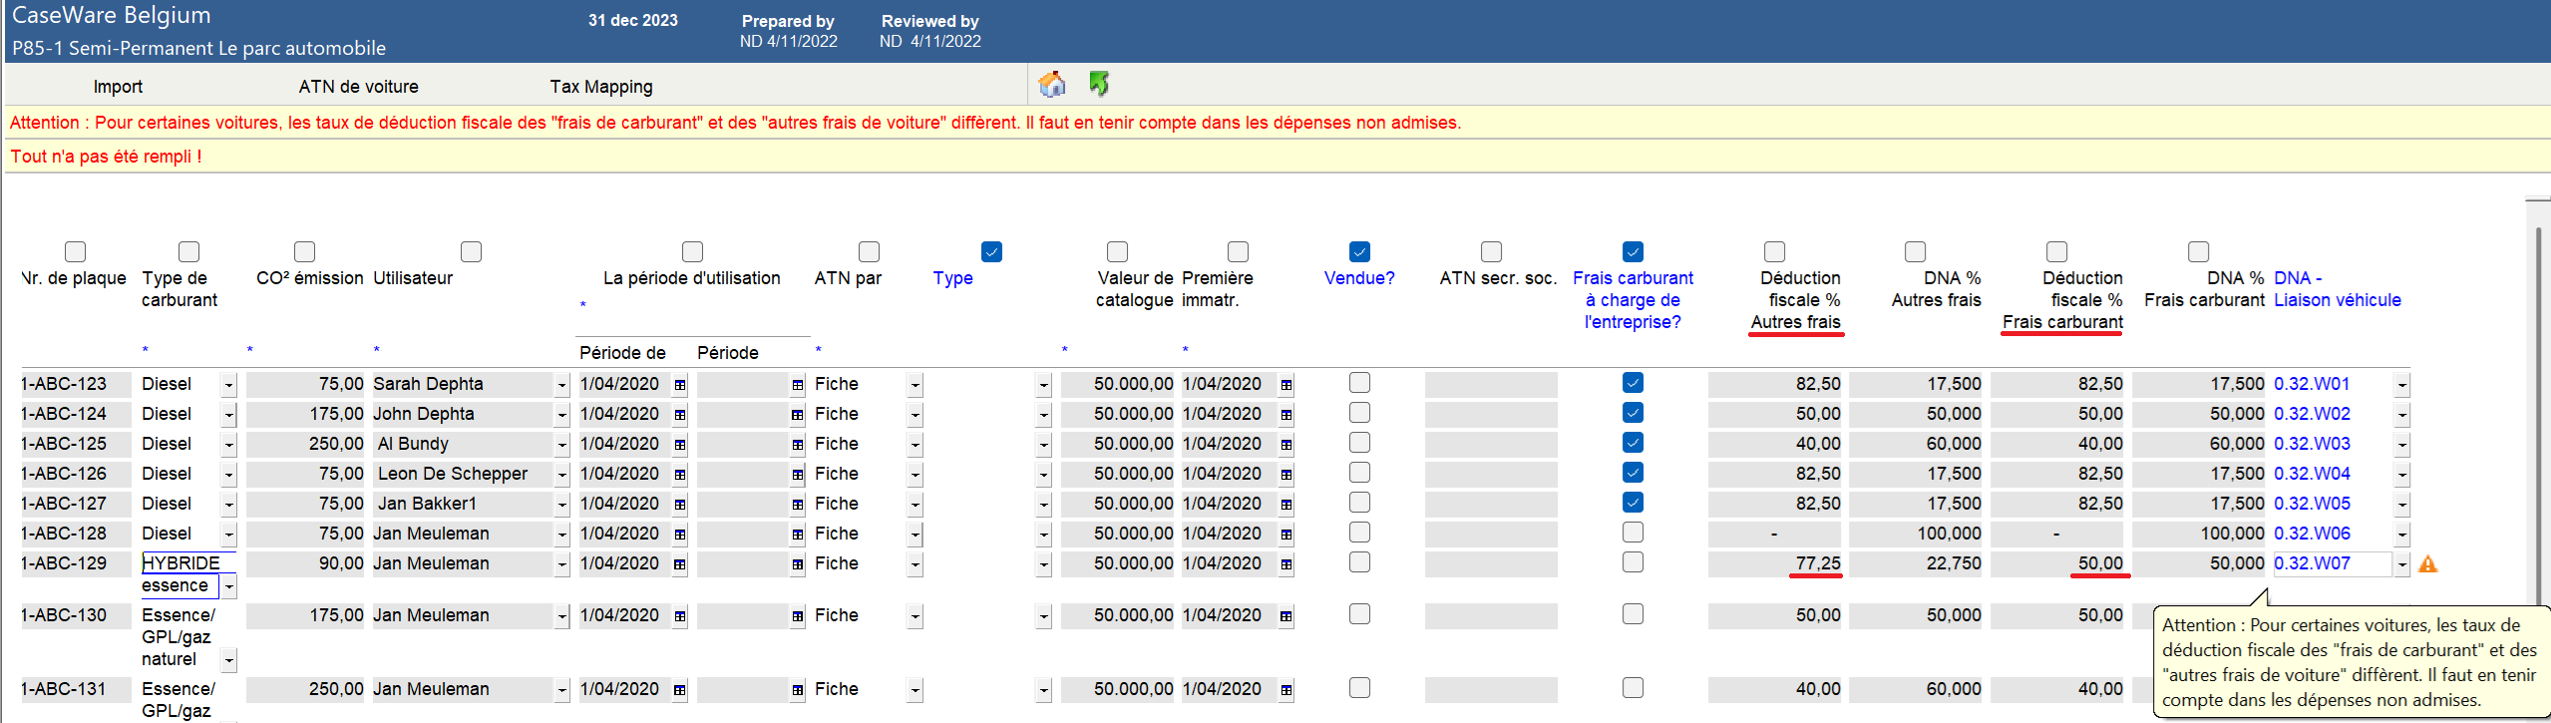Screen dimensions: 2551x723
Task: Click the Vendue? column header link
Action: point(1359,278)
